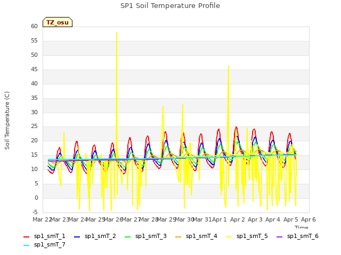Click the Time x-axis label
The image size is (341, 255).
pyautogui.click(x=302, y=227)
